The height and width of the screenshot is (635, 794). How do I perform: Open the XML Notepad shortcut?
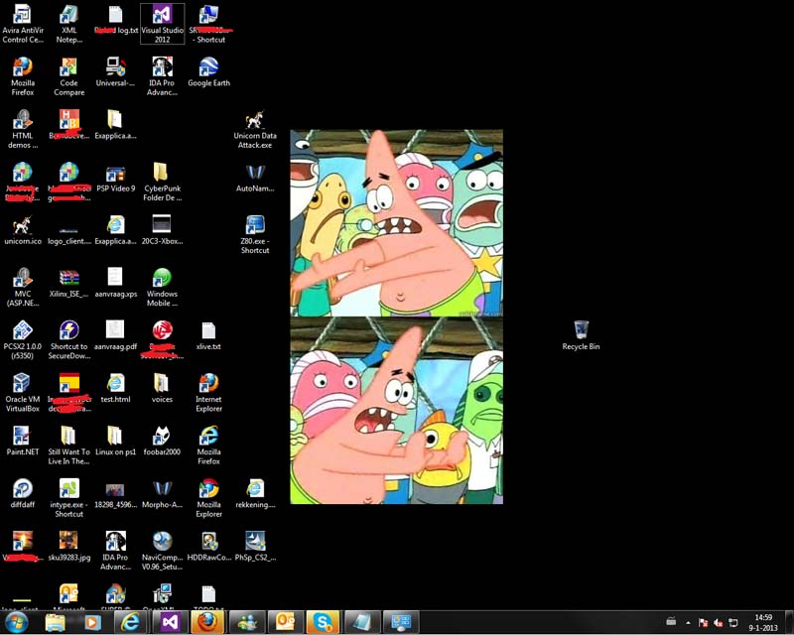[69, 23]
